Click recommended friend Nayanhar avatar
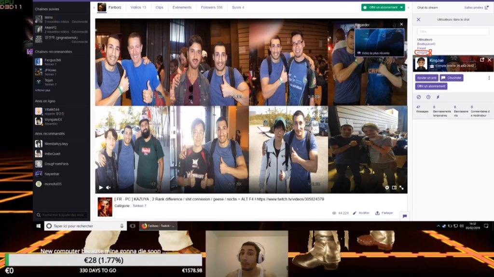This screenshot has width=494, height=277. tap(39, 174)
